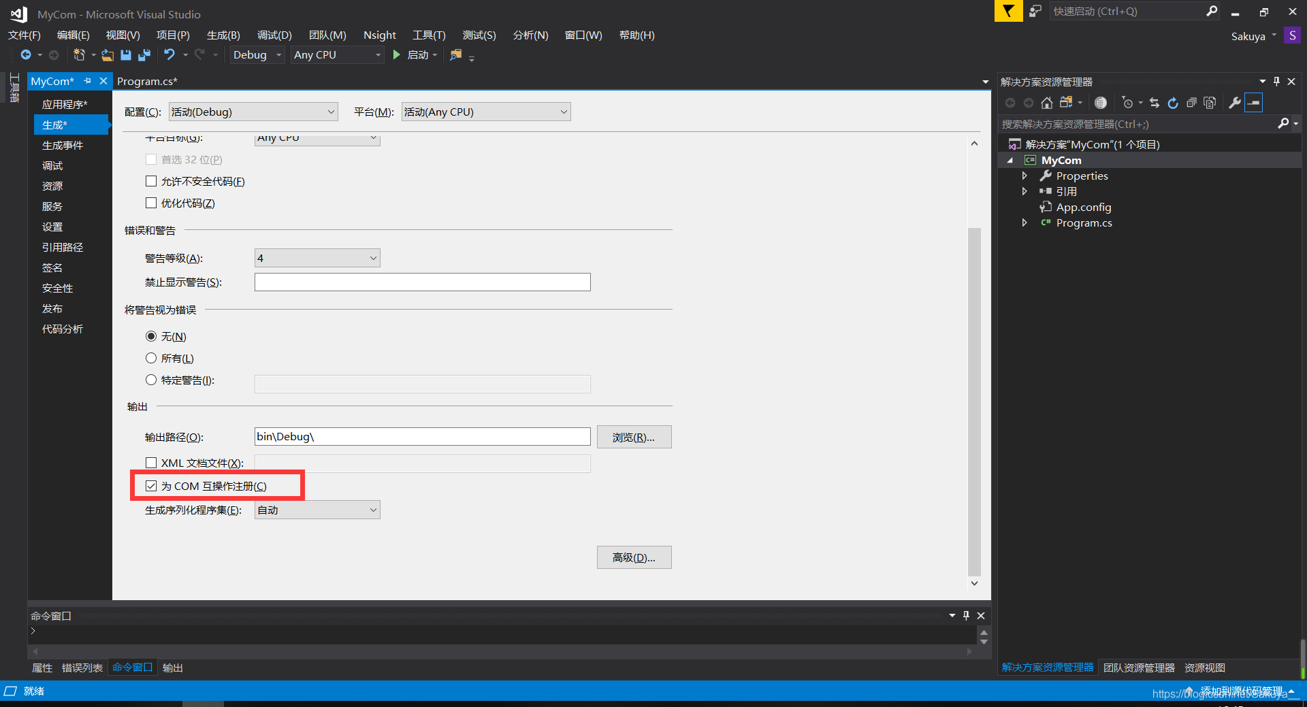Screen dimensions: 1307x707
Task: Click the Navigate Backward arrow in the toolbar
Action: coord(26,54)
